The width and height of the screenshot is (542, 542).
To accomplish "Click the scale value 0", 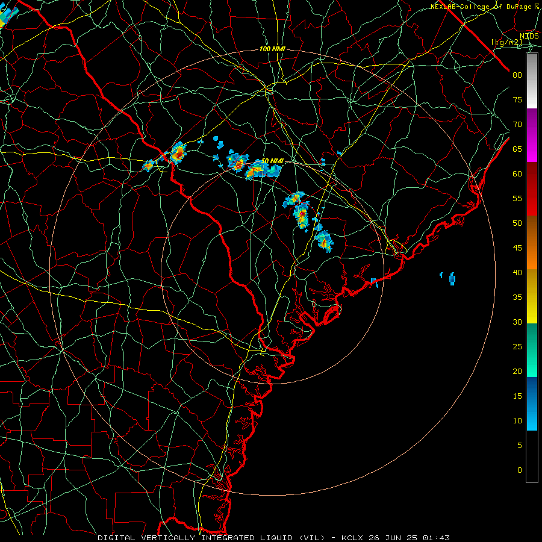I will point(520,470).
